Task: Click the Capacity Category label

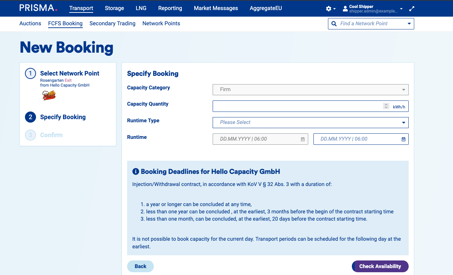Action: [148, 88]
